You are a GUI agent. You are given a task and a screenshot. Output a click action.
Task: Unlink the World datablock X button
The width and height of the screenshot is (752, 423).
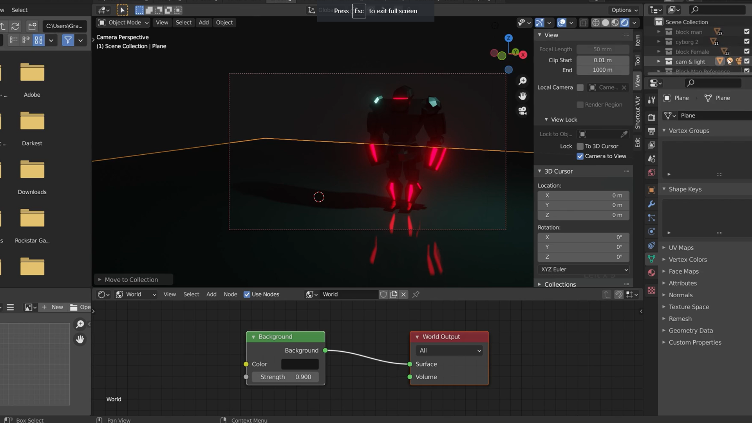[x=404, y=294]
